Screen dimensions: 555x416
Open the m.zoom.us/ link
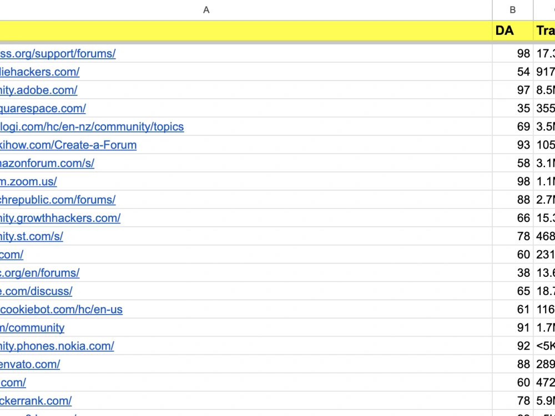[28, 181]
